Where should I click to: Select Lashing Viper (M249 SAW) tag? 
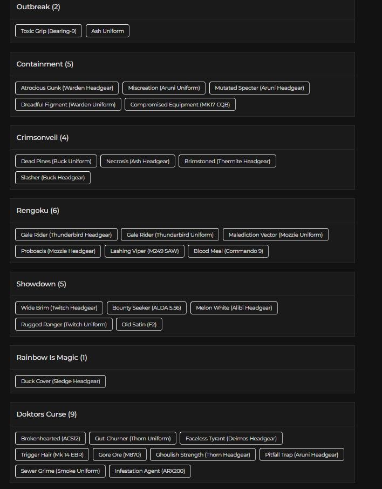click(x=145, y=251)
